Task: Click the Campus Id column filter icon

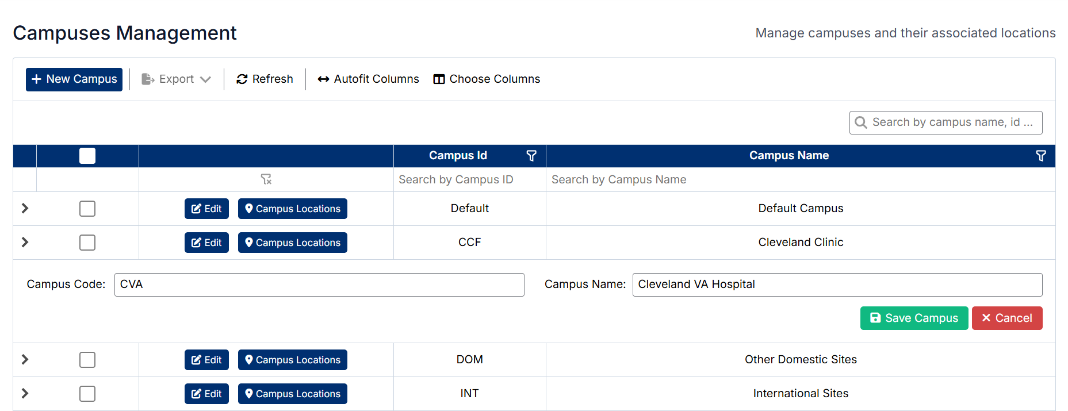Action: coord(531,156)
